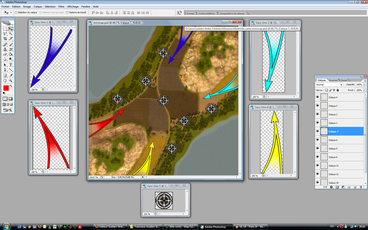
Task: Select the Magic Wand tool
Action: click(11, 34)
